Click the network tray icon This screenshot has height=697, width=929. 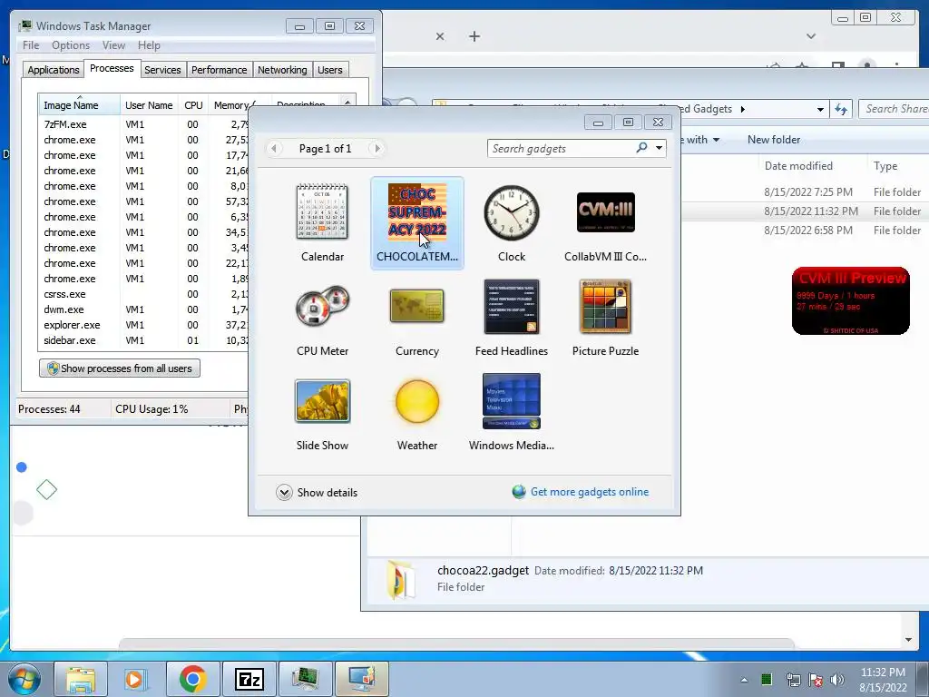click(x=793, y=680)
